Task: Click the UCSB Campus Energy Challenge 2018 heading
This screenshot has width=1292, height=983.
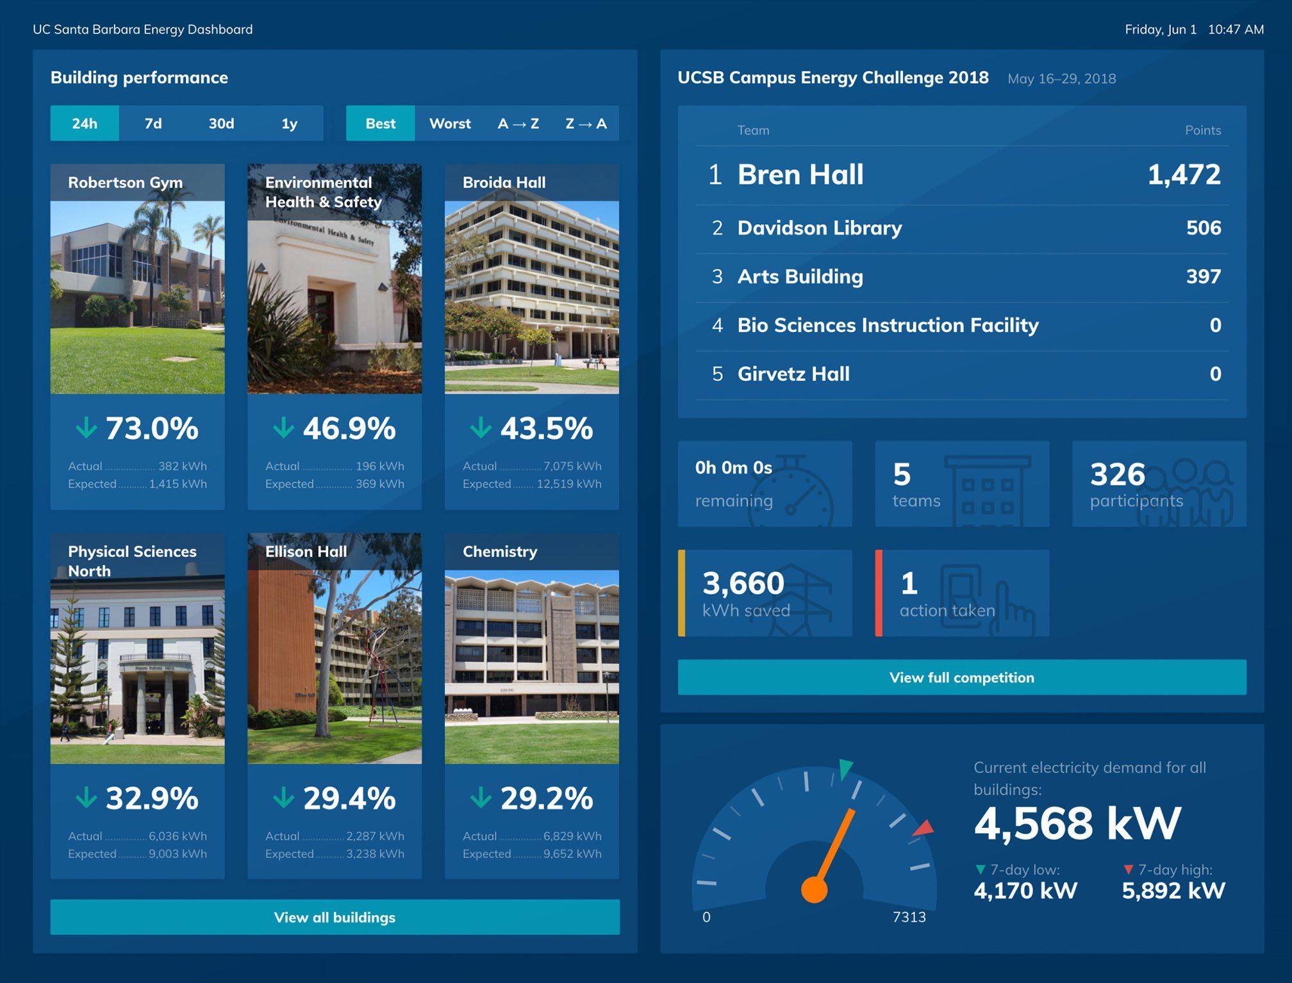Action: pos(833,78)
